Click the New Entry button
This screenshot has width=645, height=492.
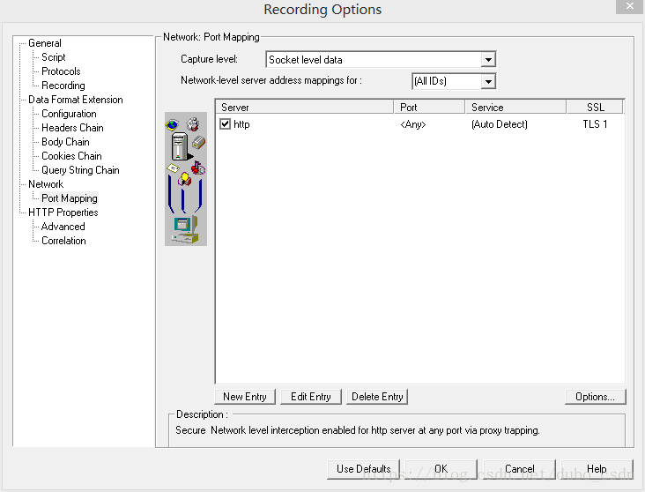245,397
